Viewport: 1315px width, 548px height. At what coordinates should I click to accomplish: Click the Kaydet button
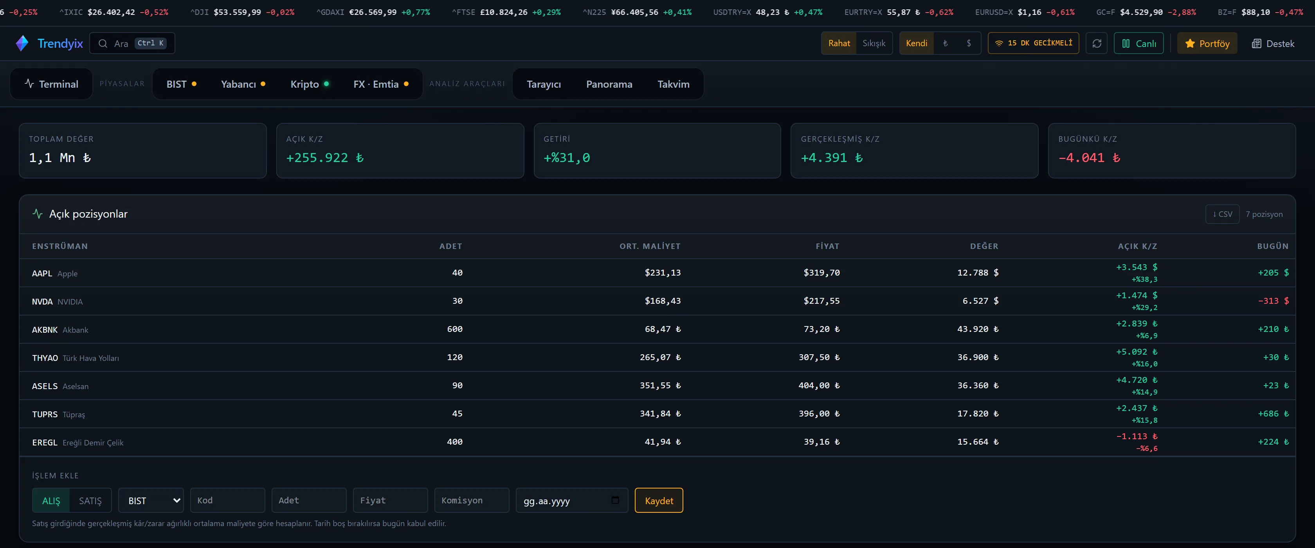click(x=659, y=501)
